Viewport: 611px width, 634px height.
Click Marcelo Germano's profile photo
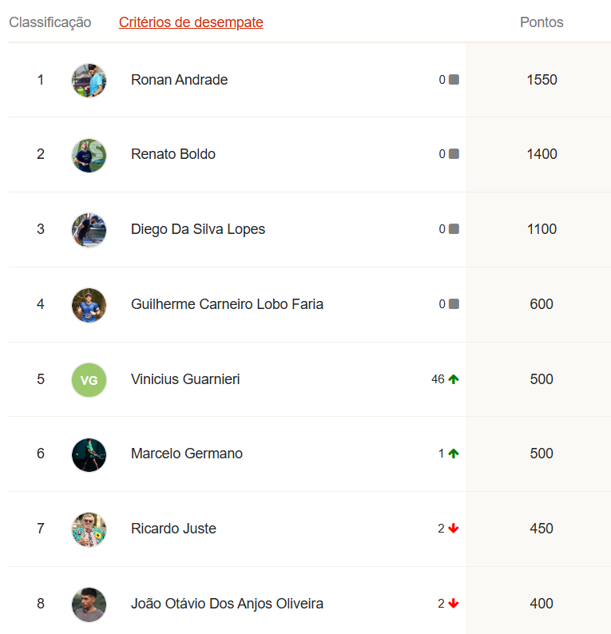(89, 454)
